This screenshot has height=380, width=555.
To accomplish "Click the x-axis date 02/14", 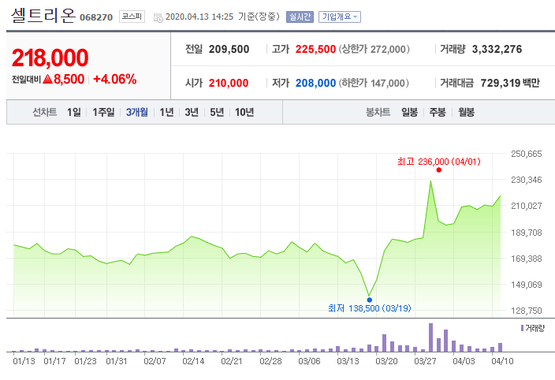I will (x=193, y=361).
